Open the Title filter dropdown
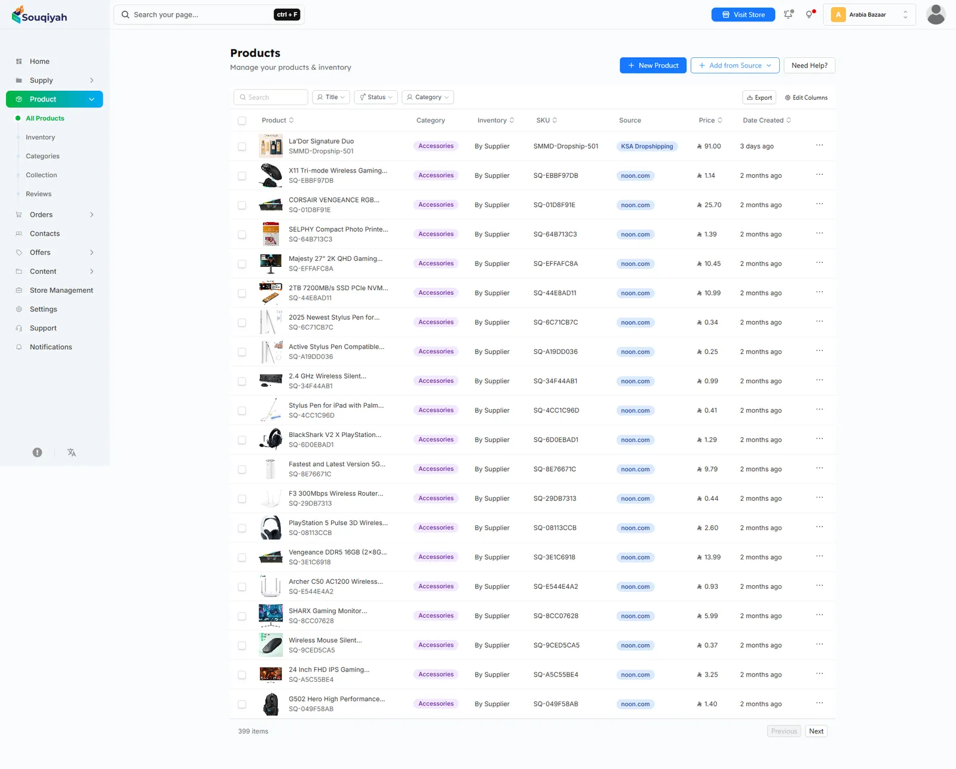The image size is (956, 769). pos(331,97)
